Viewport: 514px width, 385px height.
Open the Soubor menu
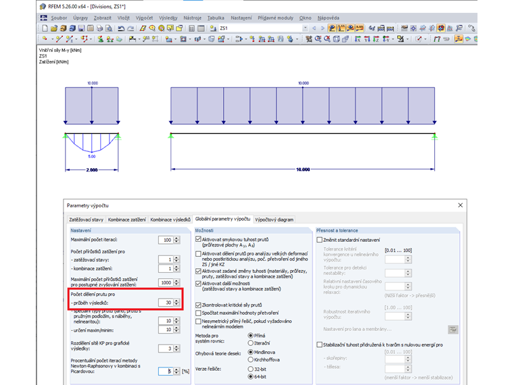point(59,18)
